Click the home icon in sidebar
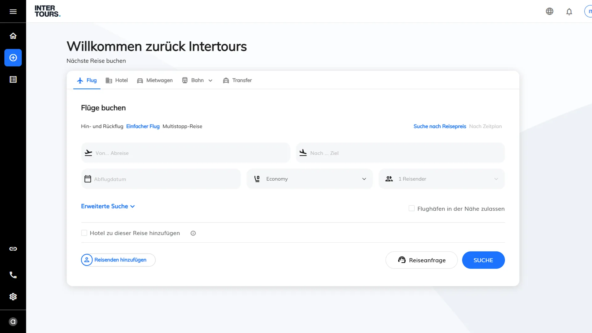 coord(13,36)
